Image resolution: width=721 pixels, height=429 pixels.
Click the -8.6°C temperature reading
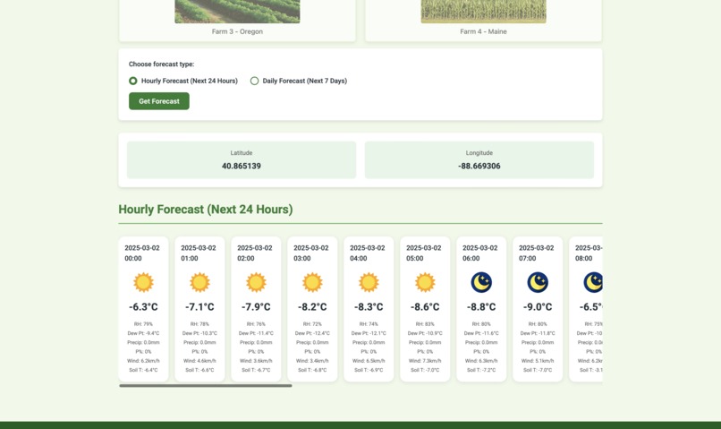425,306
